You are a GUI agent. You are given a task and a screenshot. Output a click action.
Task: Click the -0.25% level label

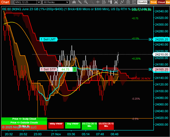pos(136,99)
